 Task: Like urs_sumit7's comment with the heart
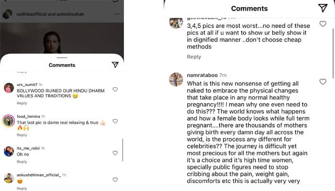tap(115, 89)
